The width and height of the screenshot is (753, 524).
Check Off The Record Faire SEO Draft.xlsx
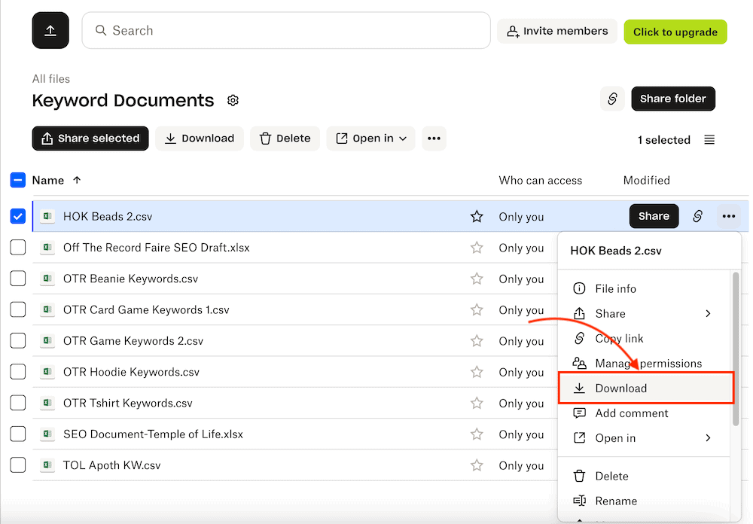(x=18, y=248)
